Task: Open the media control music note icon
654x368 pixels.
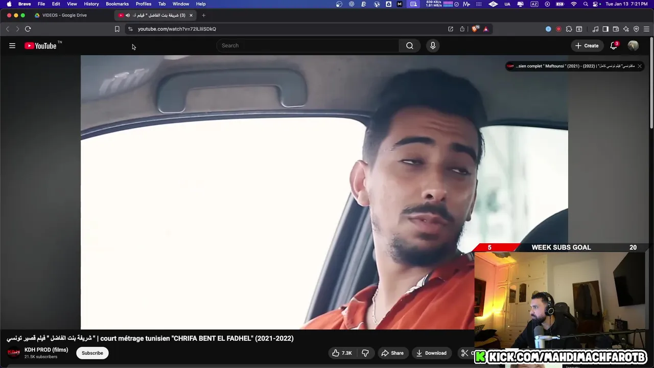Action: (x=595, y=29)
